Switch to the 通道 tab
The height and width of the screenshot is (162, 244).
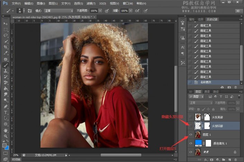click(207, 92)
